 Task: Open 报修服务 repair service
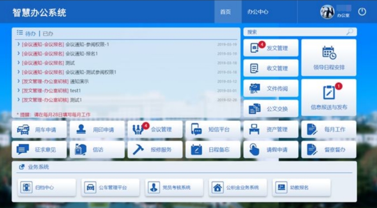(155, 150)
